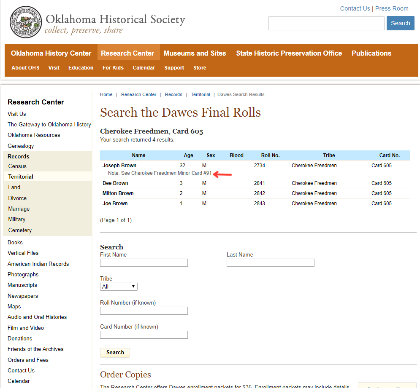Open Marriage records in sidebar
420x388 pixels.
click(19, 209)
